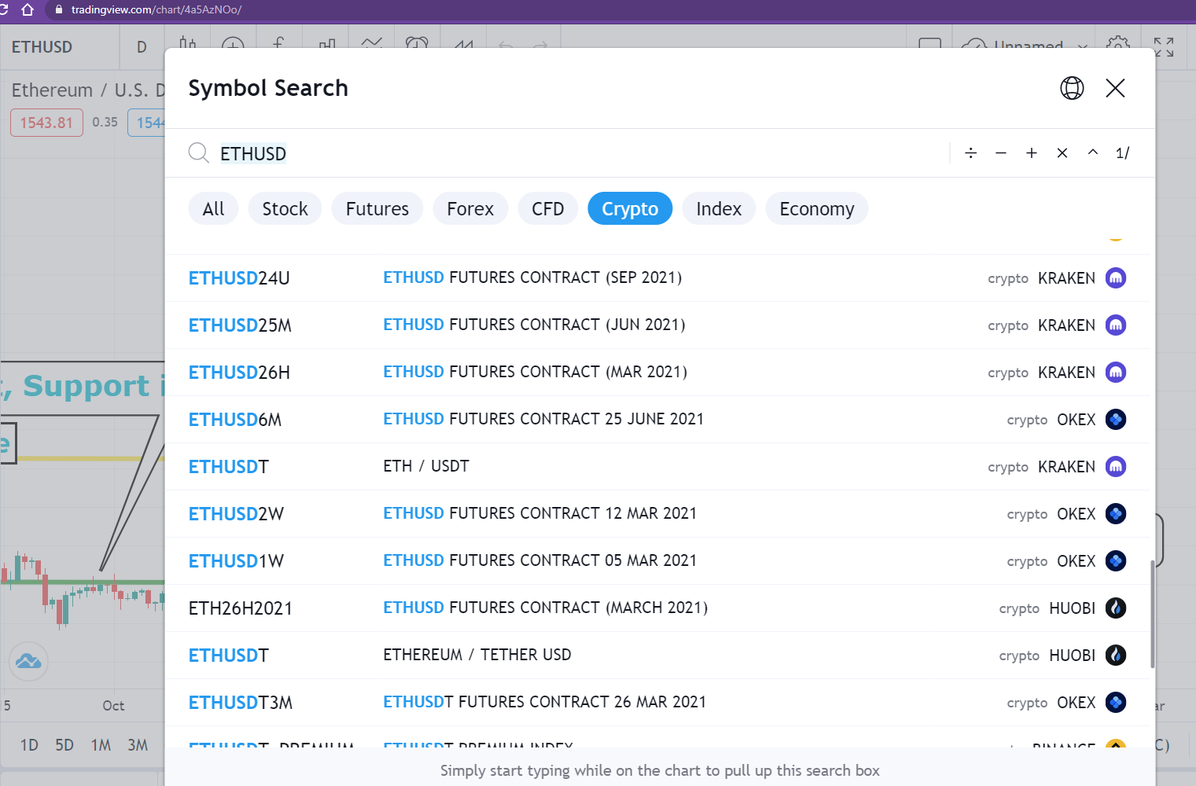Set chart range to 1M
Viewport: 1196px width, 786px height.
pos(101,745)
